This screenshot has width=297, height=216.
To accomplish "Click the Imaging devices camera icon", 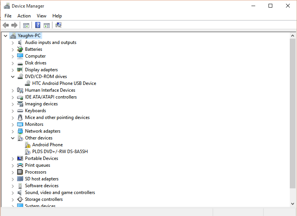I will coord(20,104).
